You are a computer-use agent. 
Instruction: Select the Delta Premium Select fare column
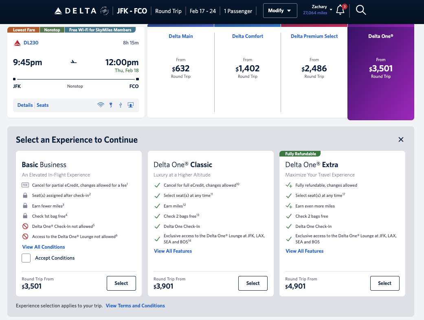[314, 72]
